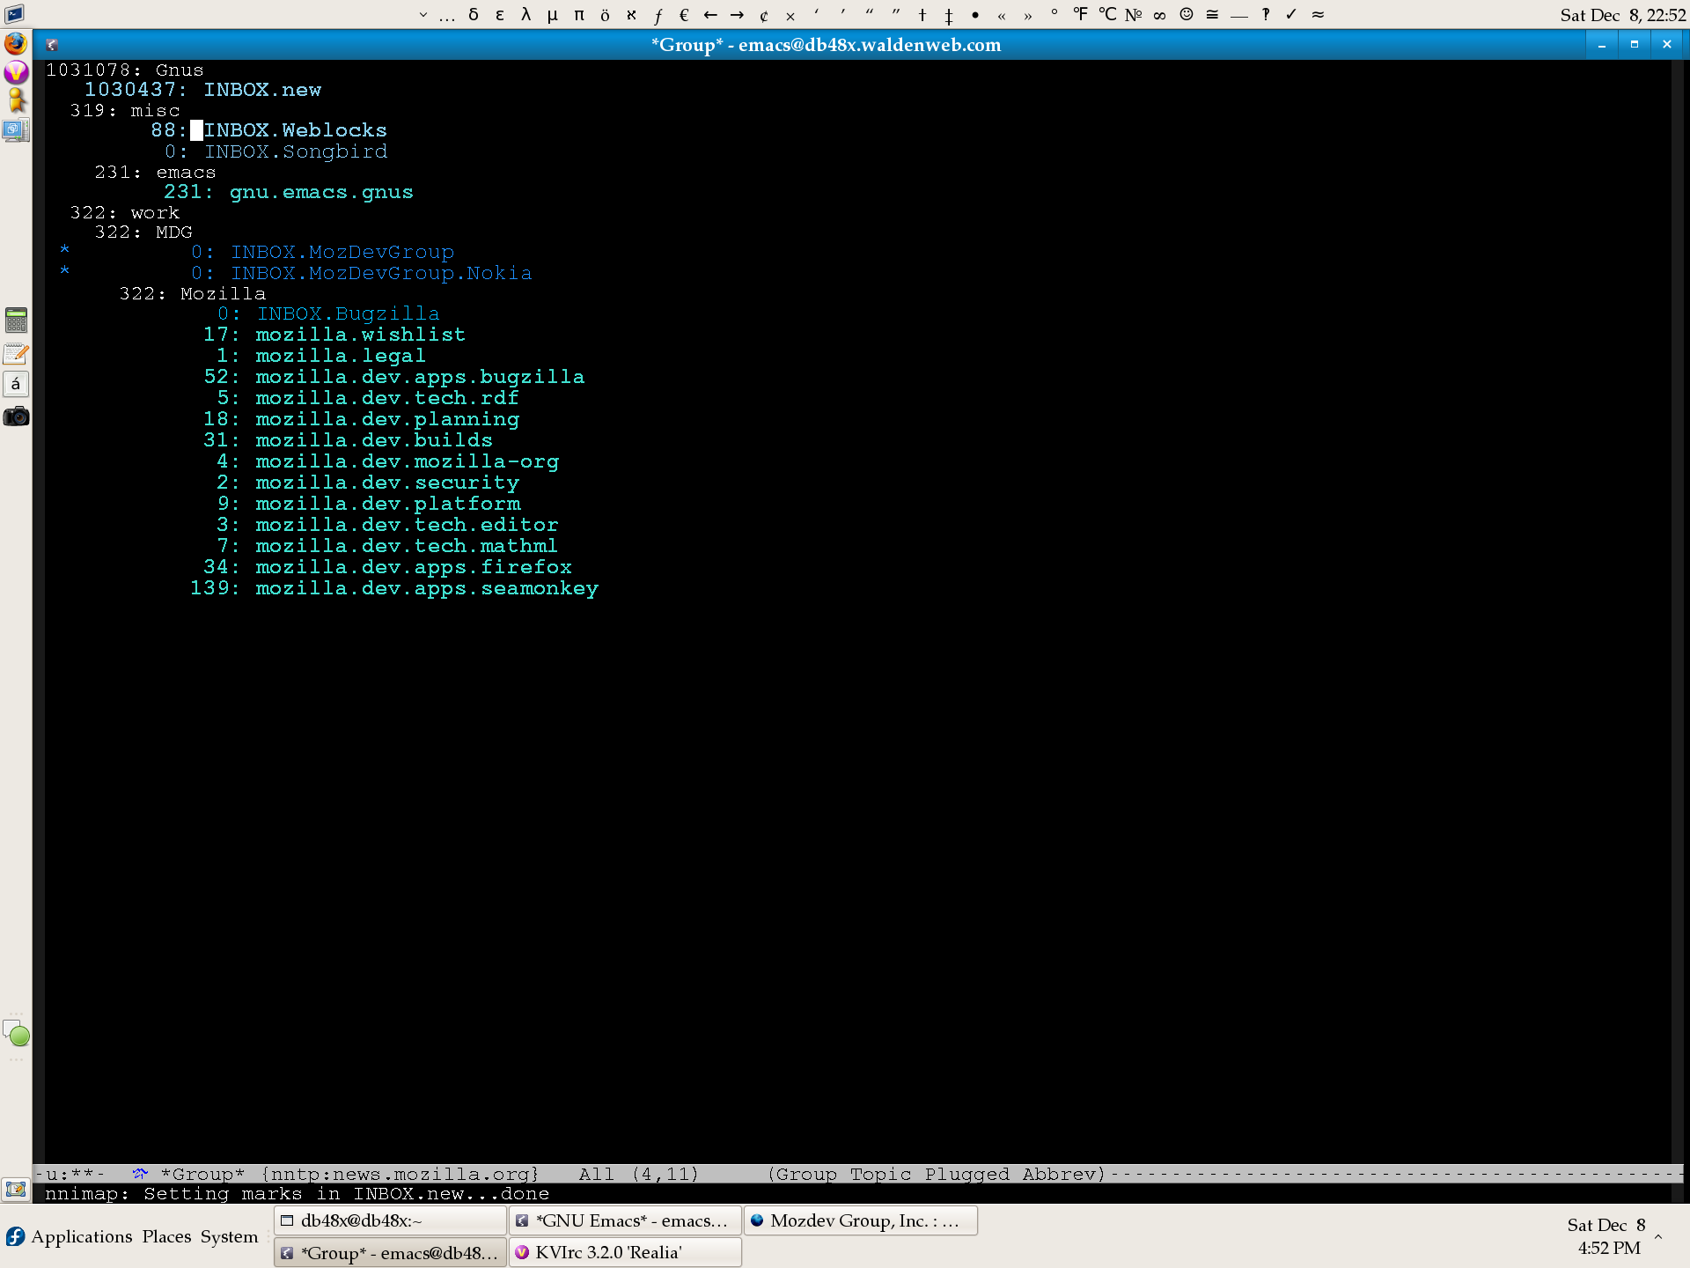Open the Emacs window menu icon in title bar

click(x=52, y=45)
